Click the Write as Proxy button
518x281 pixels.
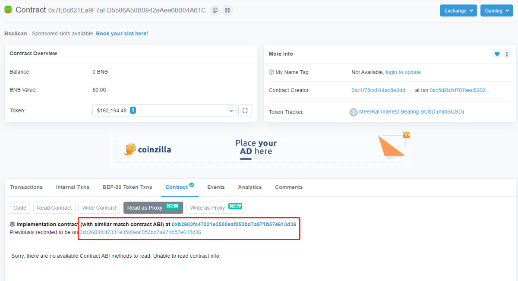coord(216,208)
